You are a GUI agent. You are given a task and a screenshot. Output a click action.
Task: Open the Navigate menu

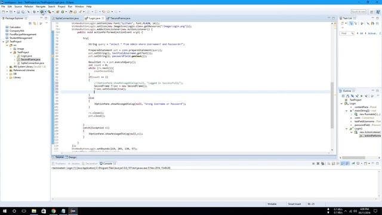(41, 7)
